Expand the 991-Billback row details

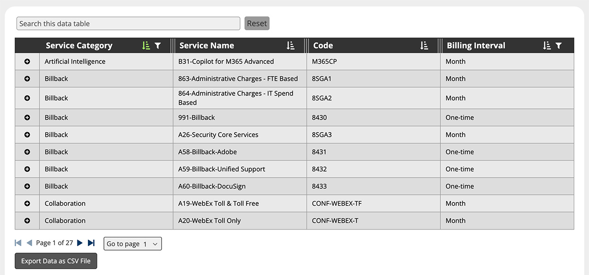(x=27, y=117)
